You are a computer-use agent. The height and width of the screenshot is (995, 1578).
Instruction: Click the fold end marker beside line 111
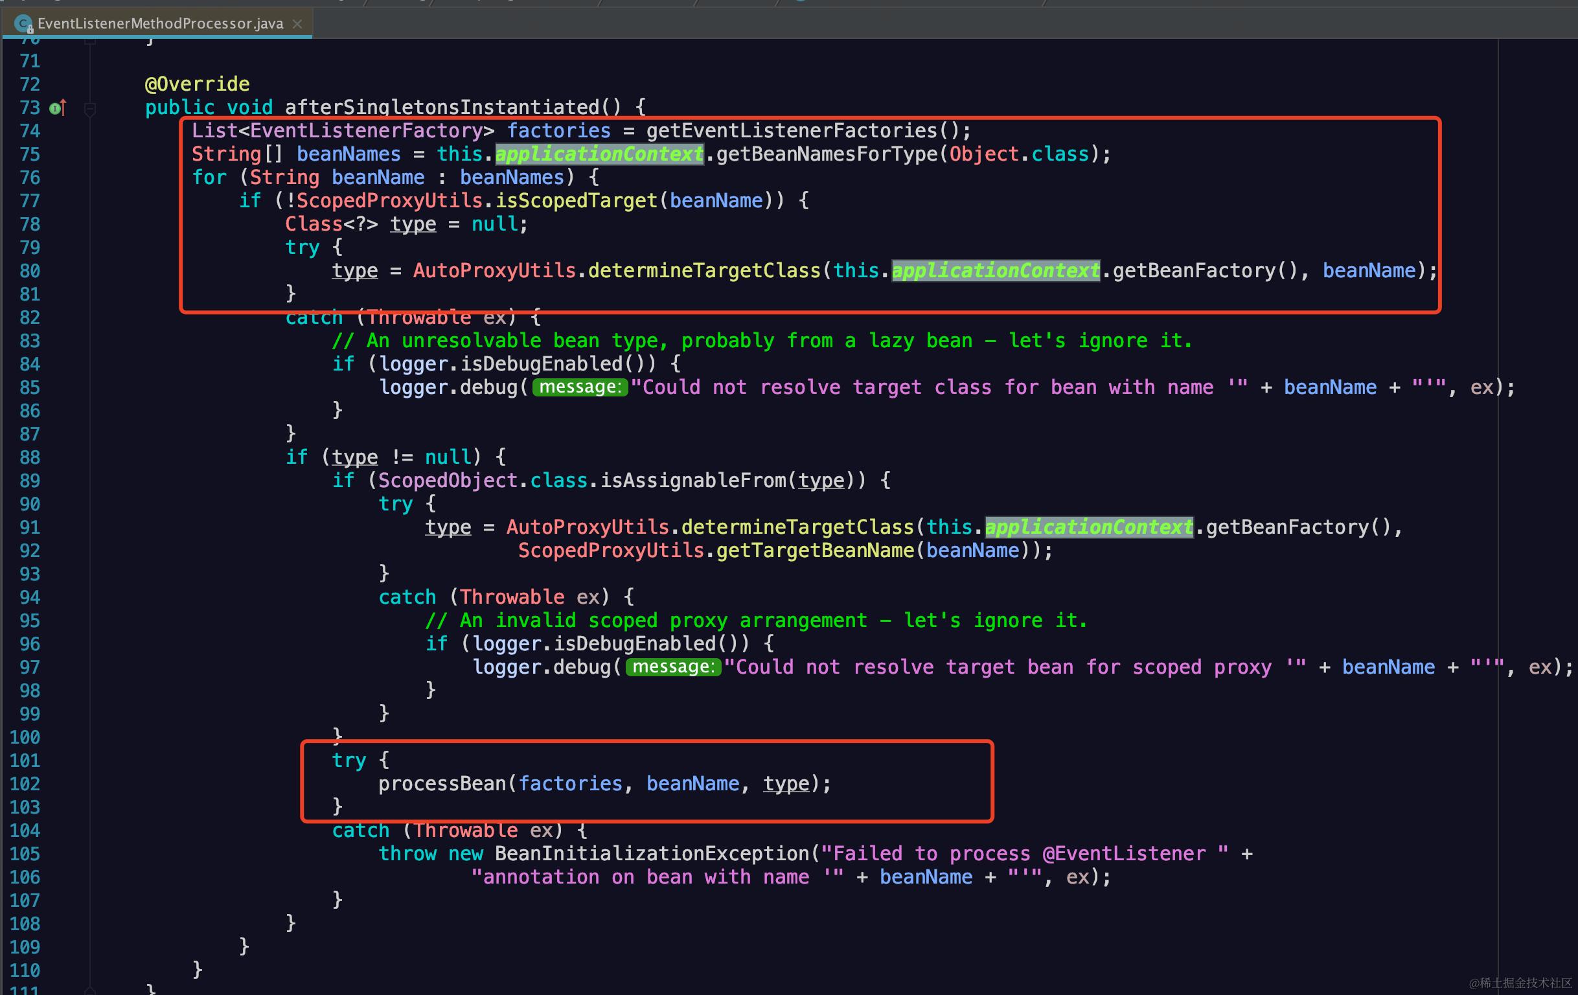pyautogui.click(x=91, y=990)
